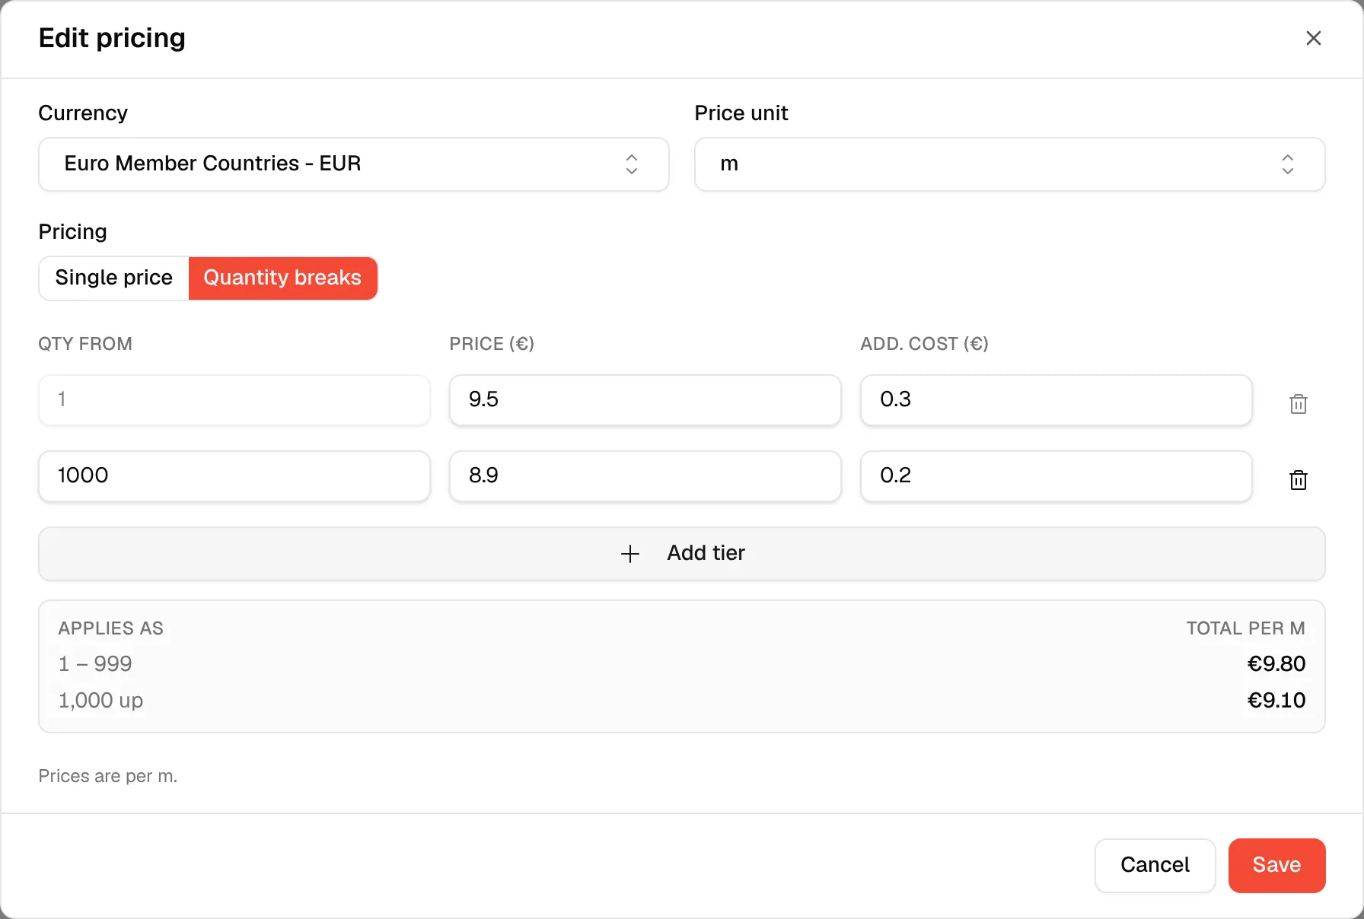1364x919 pixels.
Task: Click the €9.80 total value
Action: click(x=1276, y=663)
